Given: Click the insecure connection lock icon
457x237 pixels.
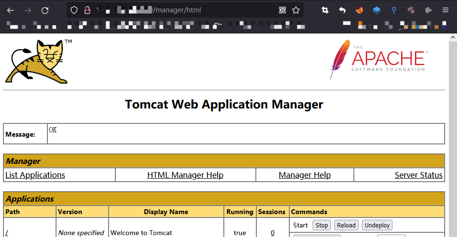Looking at the screenshot, I should click(87, 10).
